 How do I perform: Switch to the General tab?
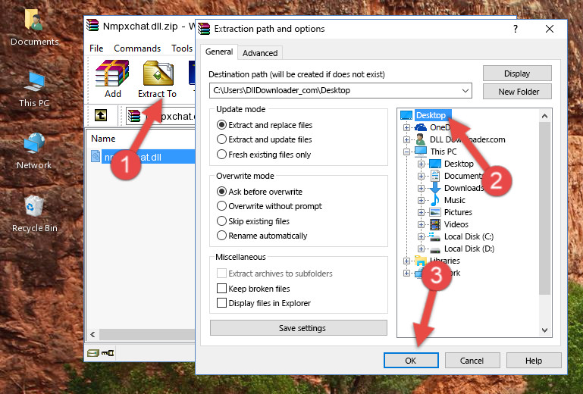[x=219, y=52]
